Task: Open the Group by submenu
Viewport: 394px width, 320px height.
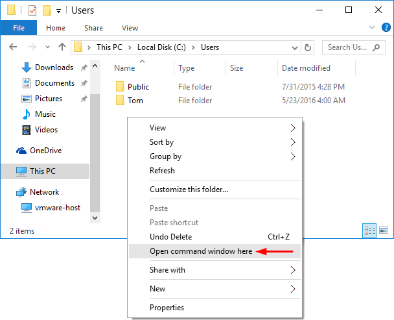Action: click(x=214, y=156)
